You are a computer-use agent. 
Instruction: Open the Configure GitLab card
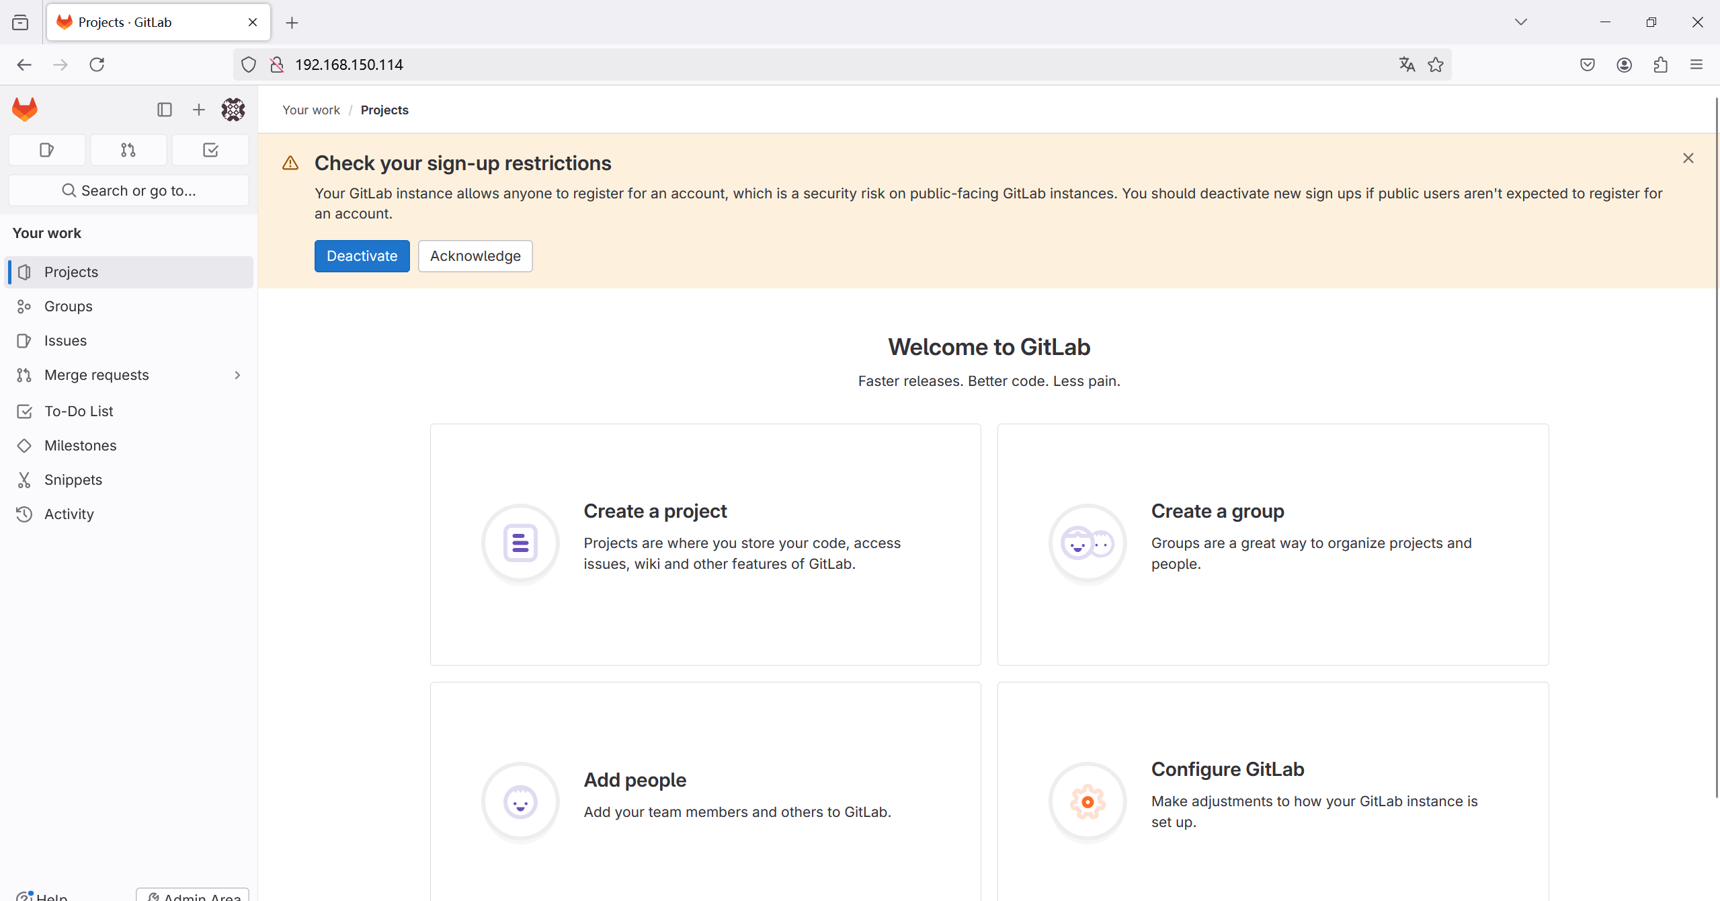[x=1273, y=792]
